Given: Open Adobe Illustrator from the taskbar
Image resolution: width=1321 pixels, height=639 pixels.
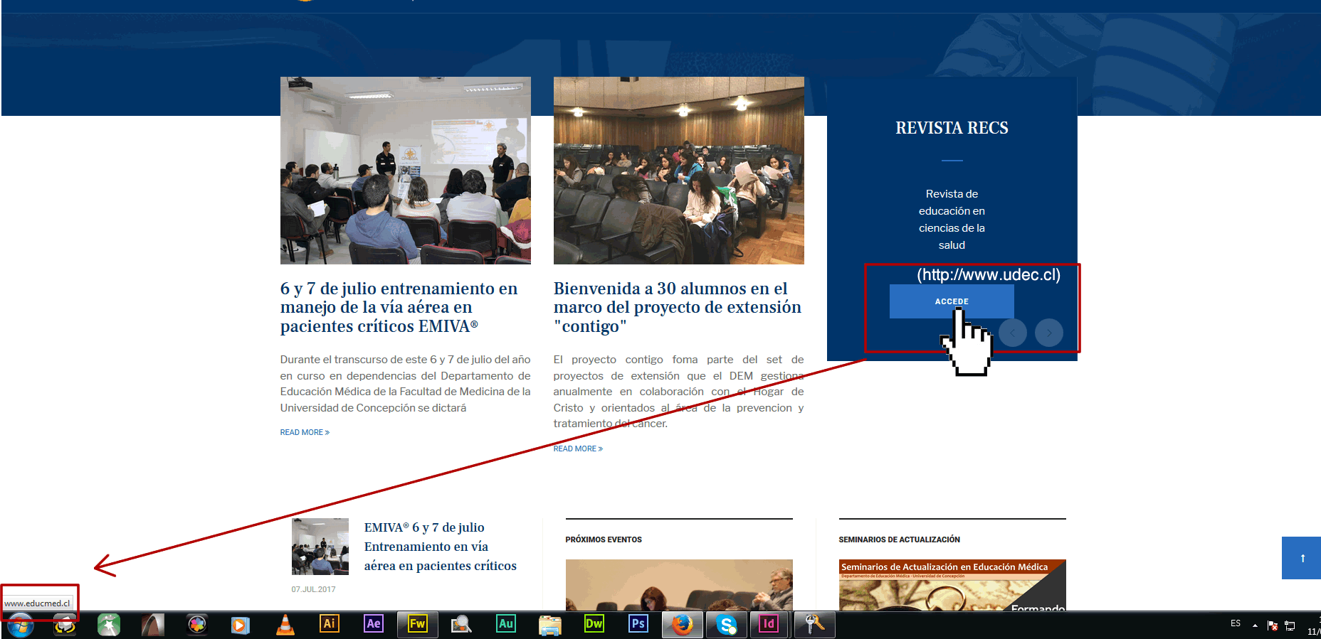Looking at the screenshot, I should tap(329, 623).
